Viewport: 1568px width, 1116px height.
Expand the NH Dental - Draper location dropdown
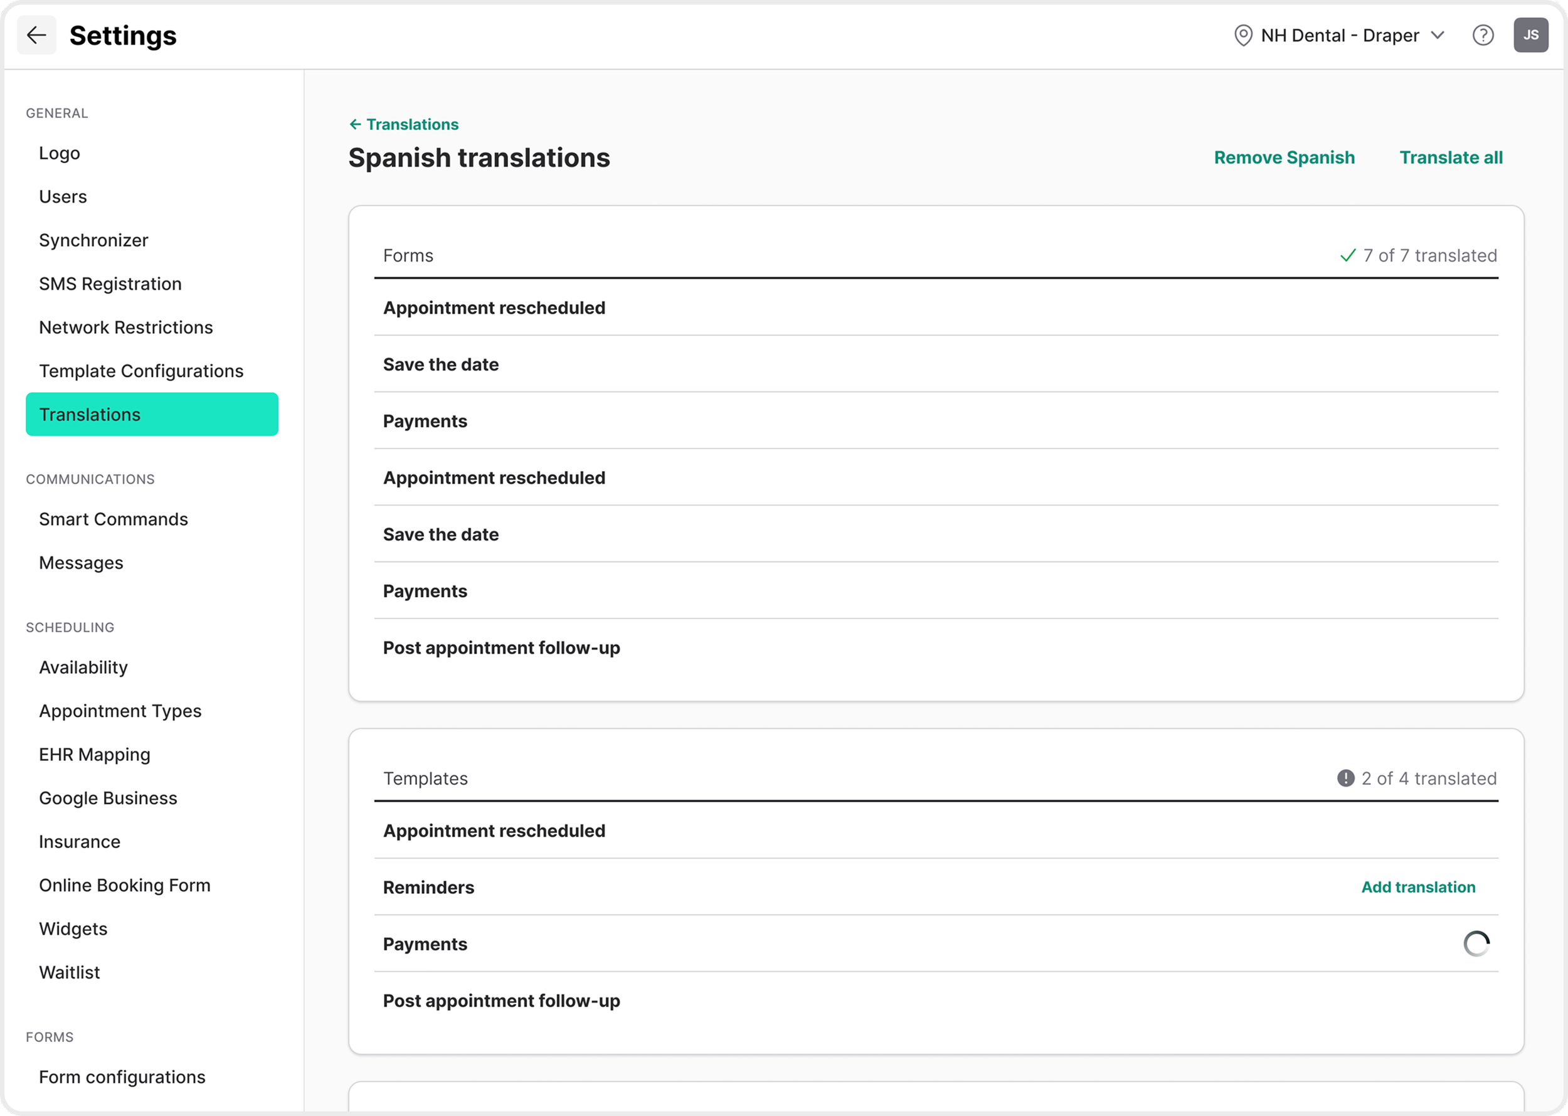[1339, 35]
